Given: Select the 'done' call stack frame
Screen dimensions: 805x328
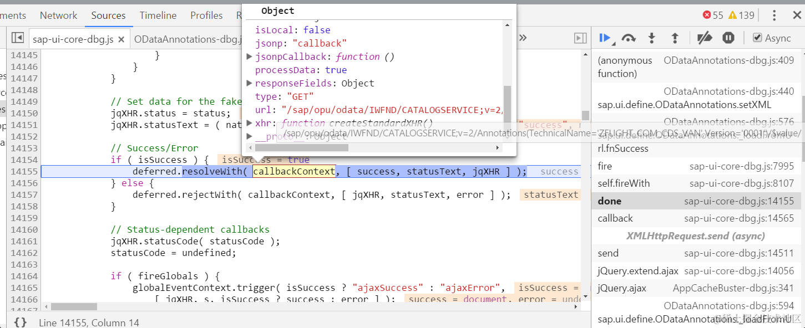Looking at the screenshot, I should pos(696,201).
